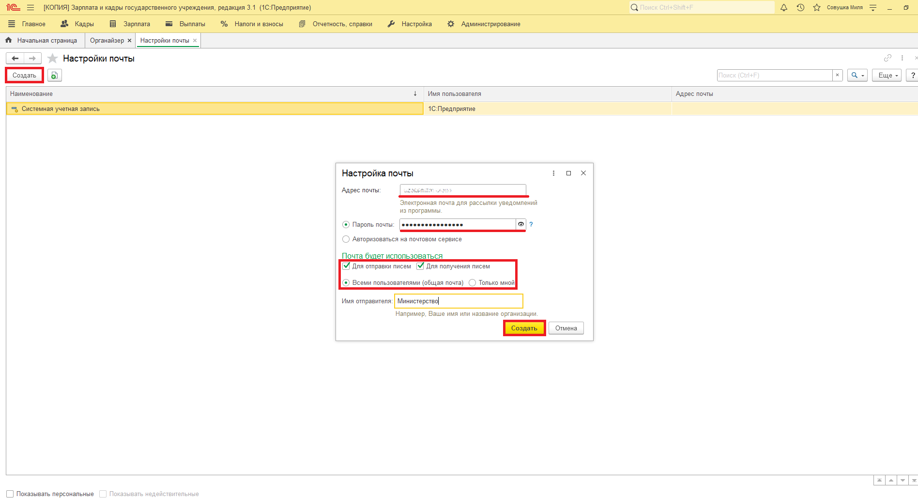Toggle Показывать недействительные checkbox
Image resolution: width=918 pixels, height=498 pixels.
pos(103,494)
